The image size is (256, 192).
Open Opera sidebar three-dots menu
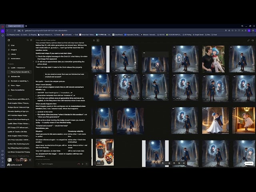click(3, 165)
